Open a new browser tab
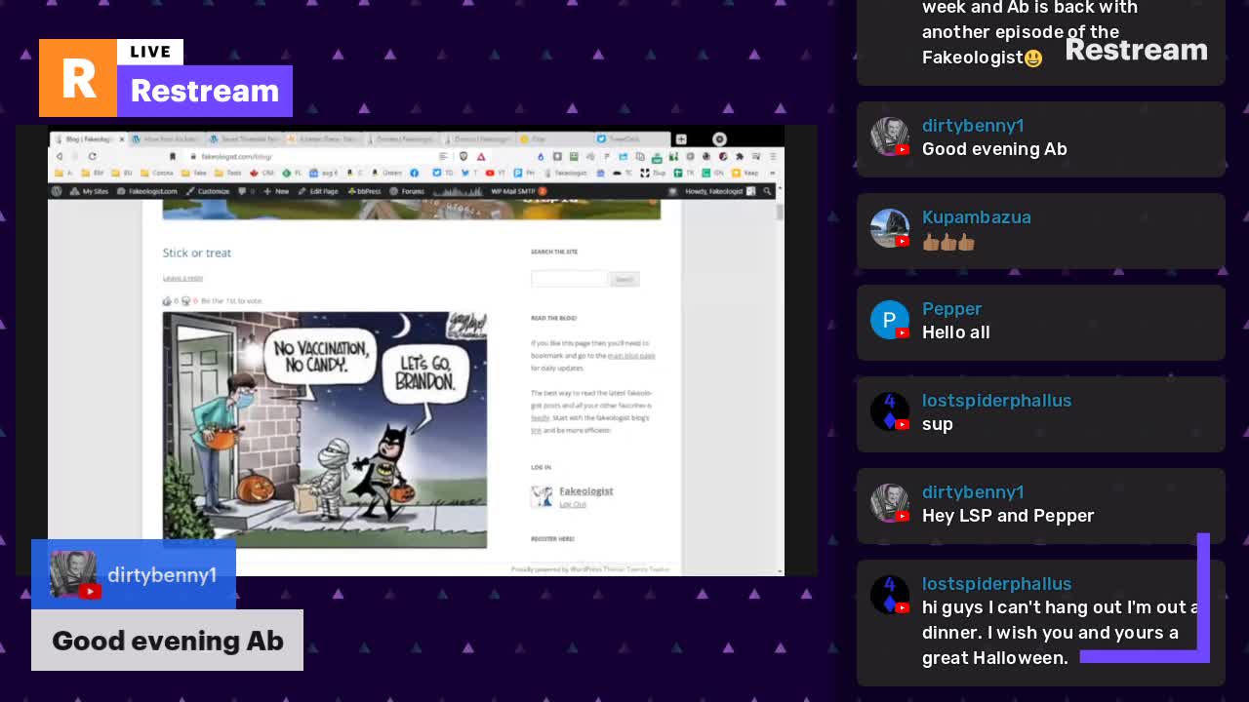Screen dimensions: 1249x702 681,139
